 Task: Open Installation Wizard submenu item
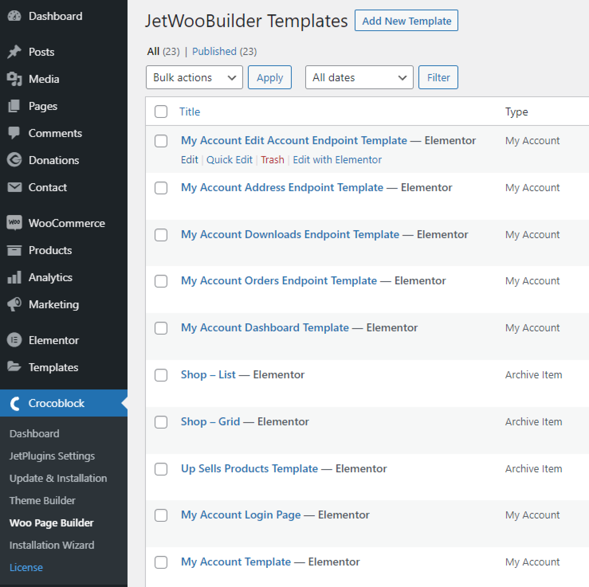pyautogui.click(x=52, y=545)
